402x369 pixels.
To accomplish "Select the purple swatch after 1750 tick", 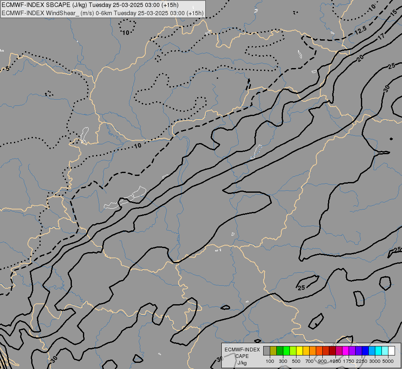I will [x=352, y=351].
